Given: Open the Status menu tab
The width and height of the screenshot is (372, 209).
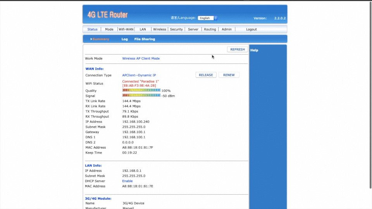Looking at the screenshot, I should pyautogui.click(x=92, y=29).
